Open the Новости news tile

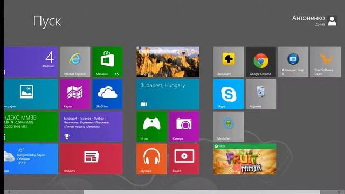[91, 159]
